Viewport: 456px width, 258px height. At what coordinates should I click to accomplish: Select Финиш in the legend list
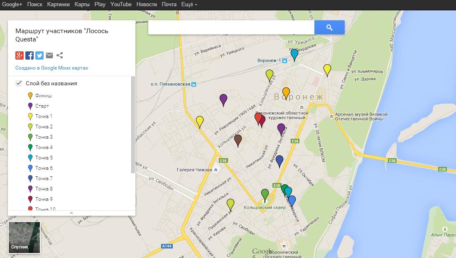pyautogui.click(x=43, y=96)
